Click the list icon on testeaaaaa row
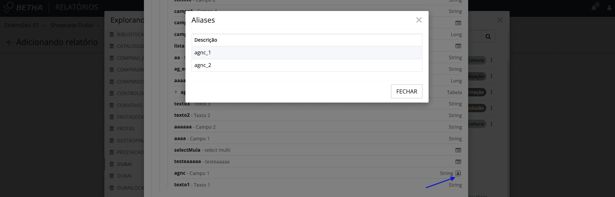615x197 pixels. (458, 162)
